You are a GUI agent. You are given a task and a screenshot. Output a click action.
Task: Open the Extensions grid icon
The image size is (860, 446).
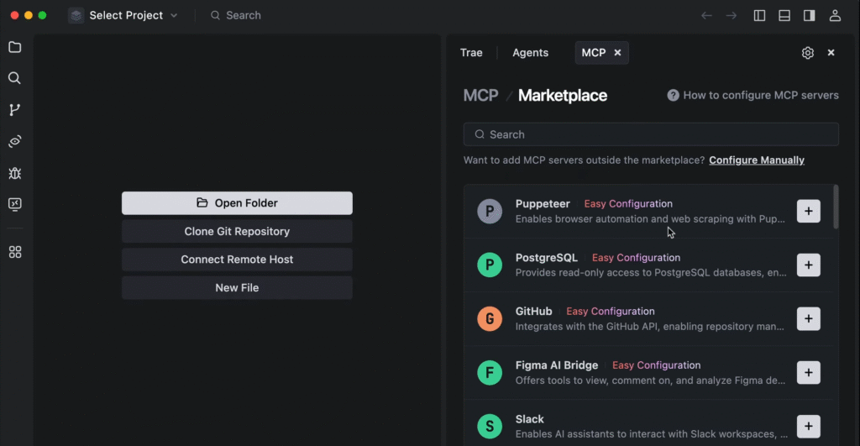[15, 252]
